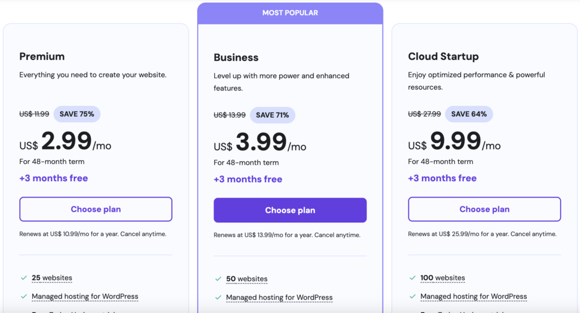The width and height of the screenshot is (580, 313).
Task: Open the 25 websites feature tooltip
Action: pyautogui.click(x=52, y=278)
